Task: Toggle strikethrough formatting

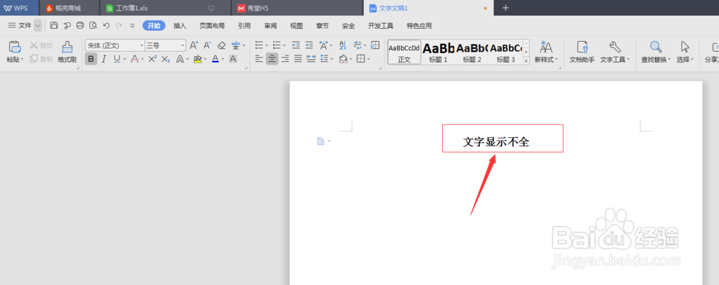Action: pyautogui.click(x=134, y=59)
